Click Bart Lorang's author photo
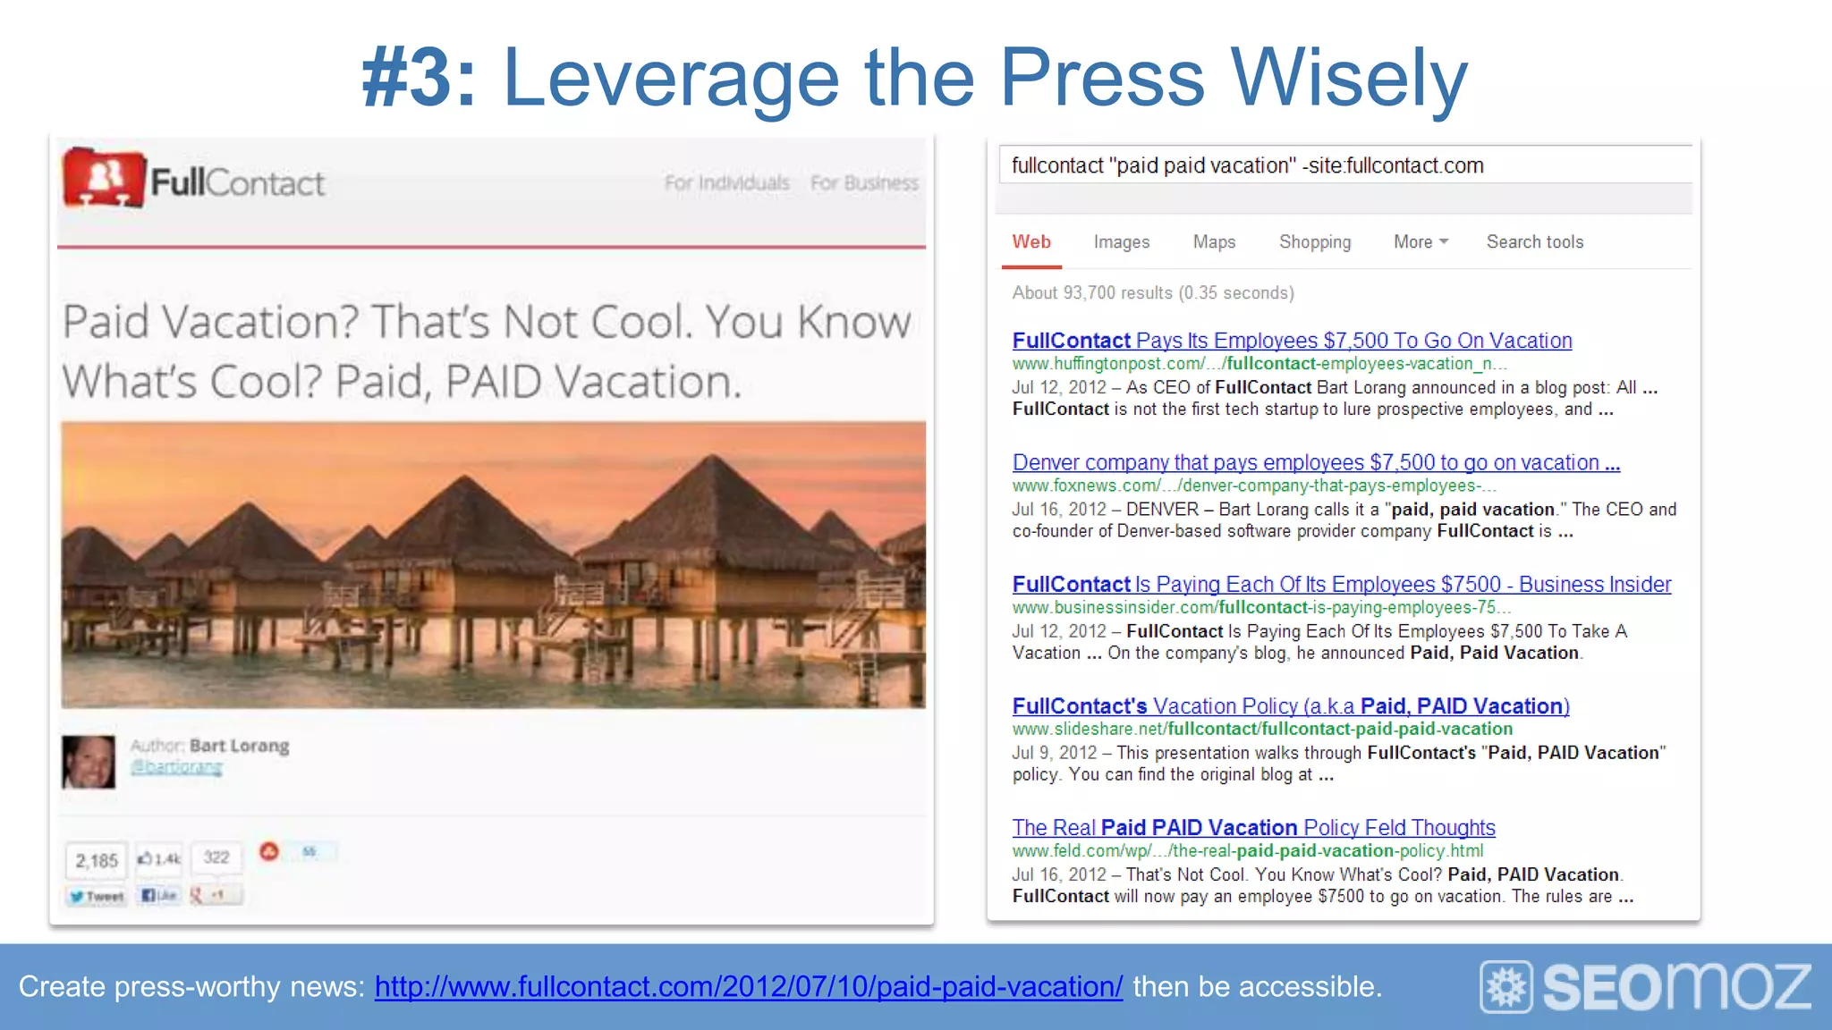 89,761
